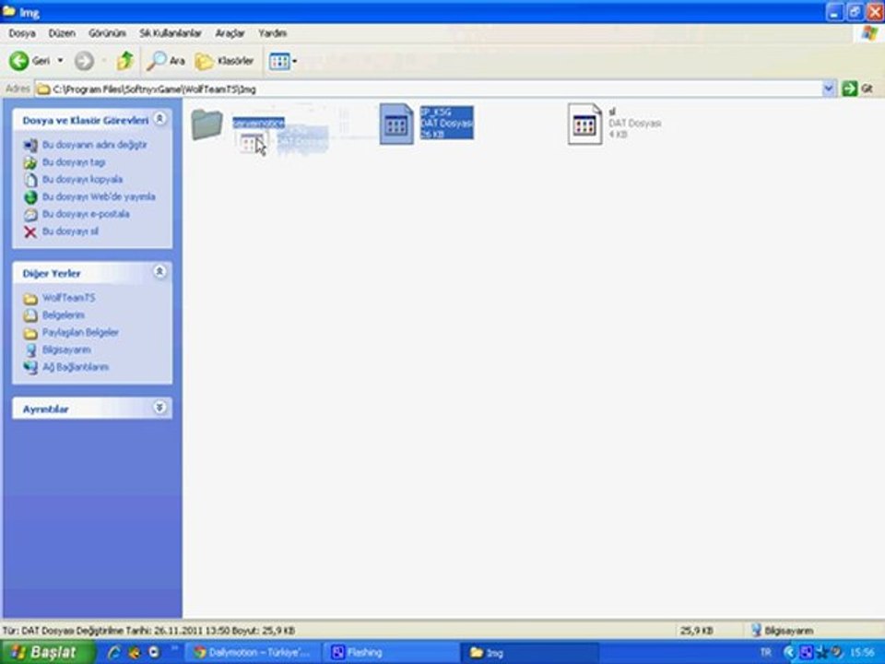This screenshot has width=885, height=664.
Task: Select the highlighted 26 KB DAT file icon
Action: pyautogui.click(x=396, y=124)
